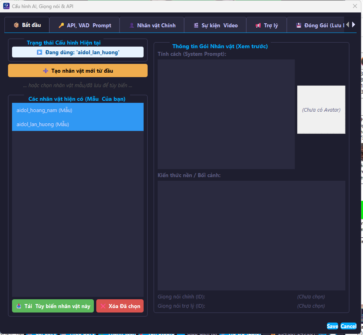Image resolution: width=363 pixels, height=335 pixels.
Task: Click Tải Tùy biến nhân vật này button
Action: (53, 306)
